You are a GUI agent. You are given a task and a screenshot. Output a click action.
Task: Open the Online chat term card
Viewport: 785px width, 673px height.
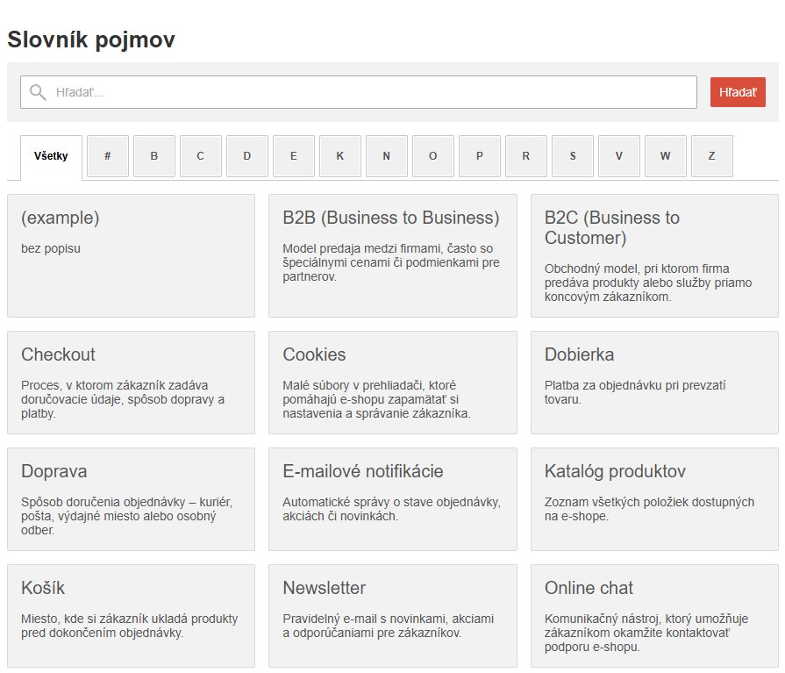(x=653, y=615)
